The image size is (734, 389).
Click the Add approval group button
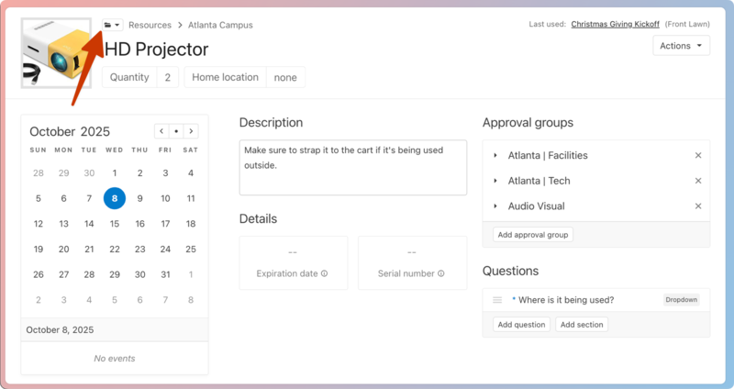click(x=533, y=235)
